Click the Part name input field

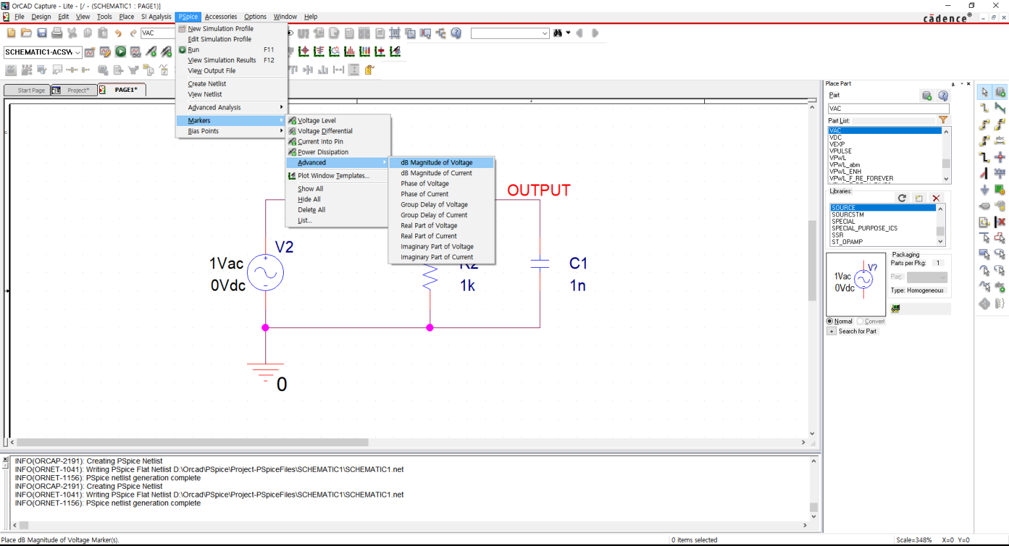tap(888, 108)
